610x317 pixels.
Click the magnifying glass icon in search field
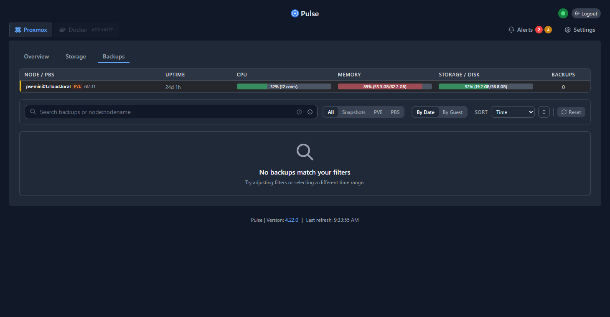point(33,112)
